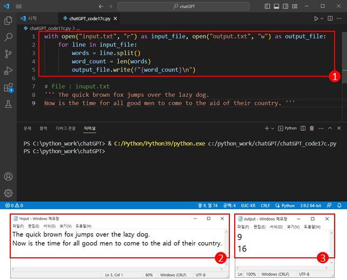Viewport: 347px width, 280px height.
Task: Open the Extensions view with badge
Action: tap(9, 88)
